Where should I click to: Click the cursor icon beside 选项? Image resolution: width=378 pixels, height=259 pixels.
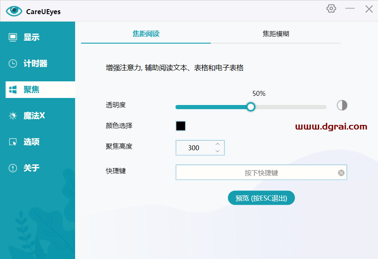pos(13,142)
